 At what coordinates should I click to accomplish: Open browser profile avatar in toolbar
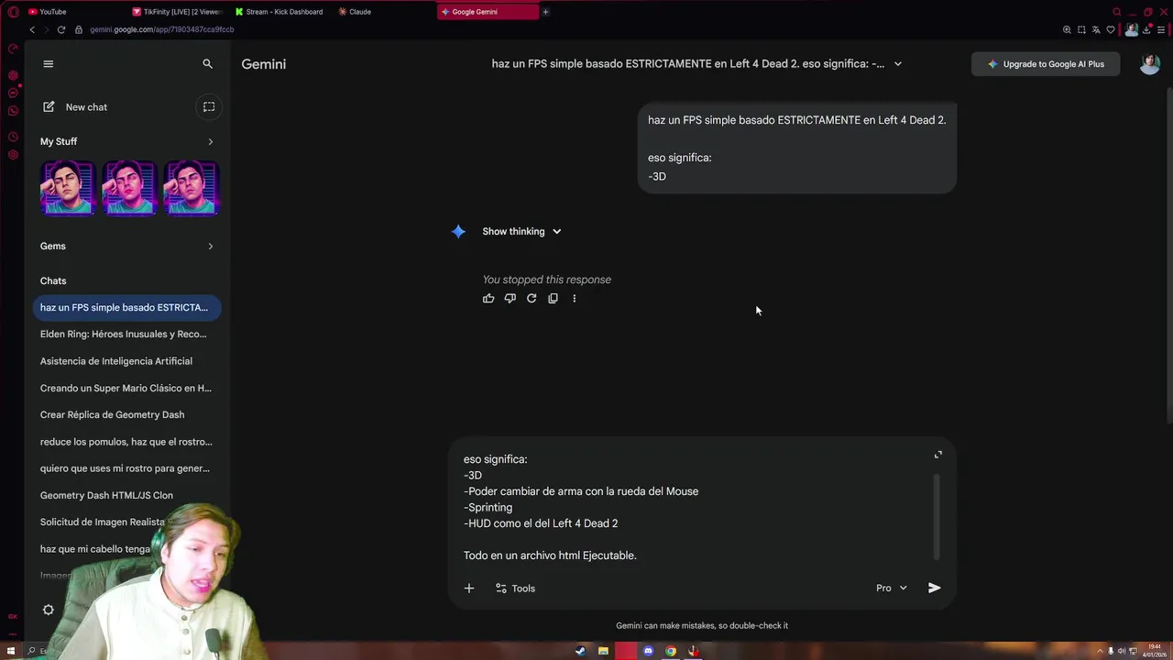click(x=1132, y=29)
